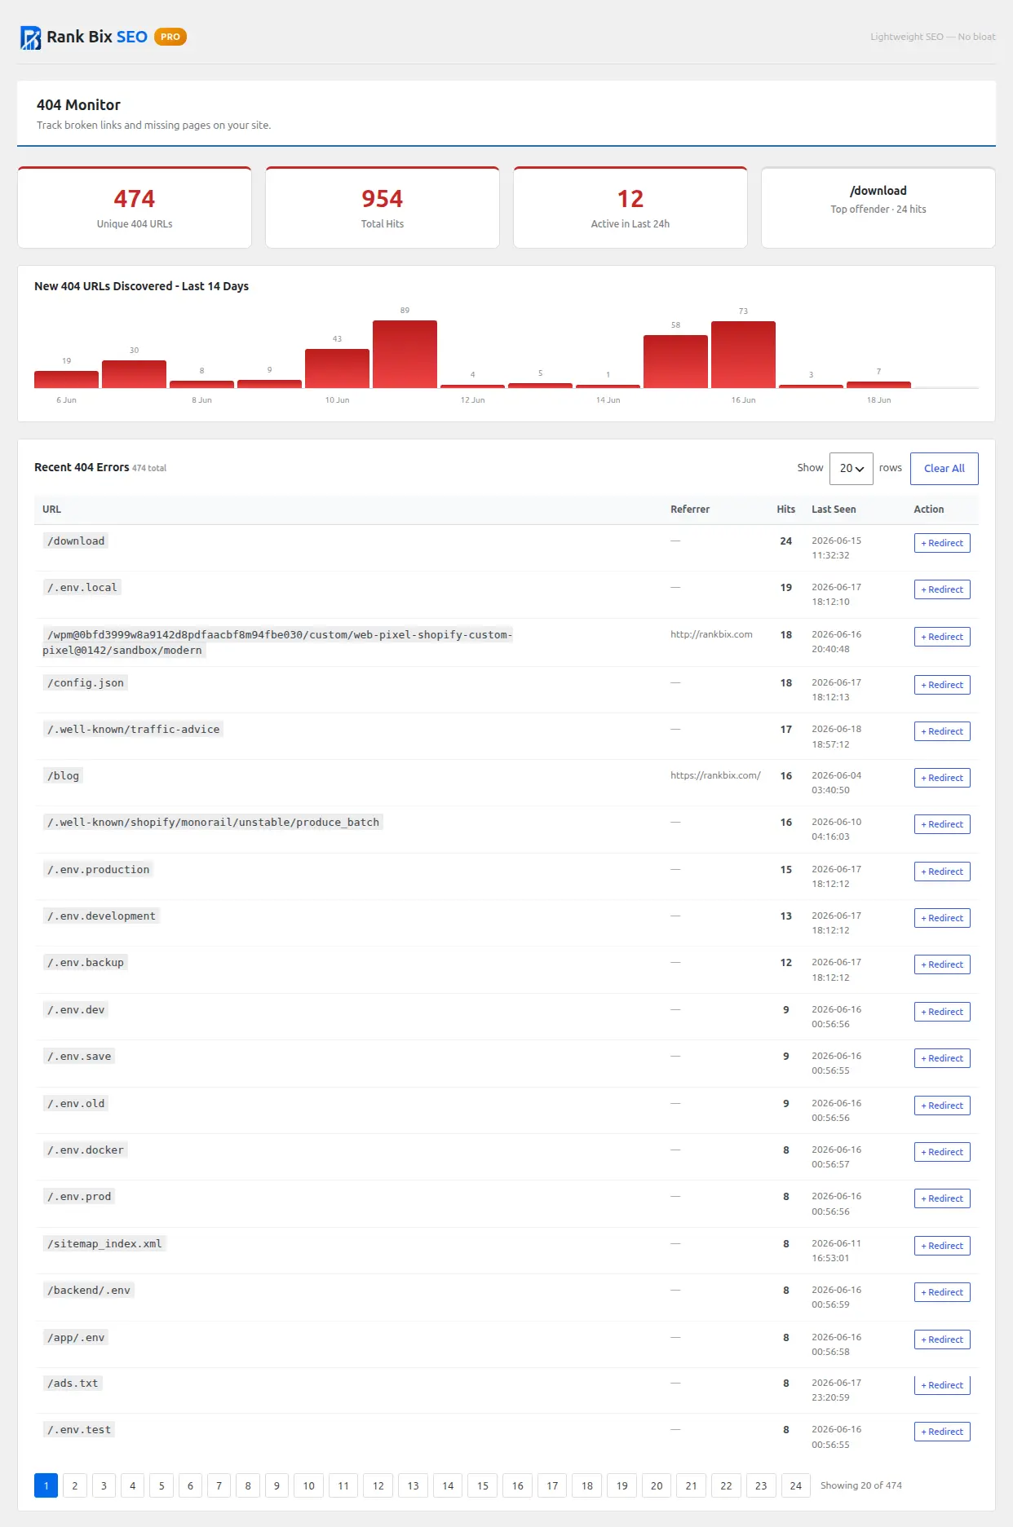The width and height of the screenshot is (1013, 1527).
Task: Add redirect for shopify monorail produce_batch URL
Action: coord(942,824)
